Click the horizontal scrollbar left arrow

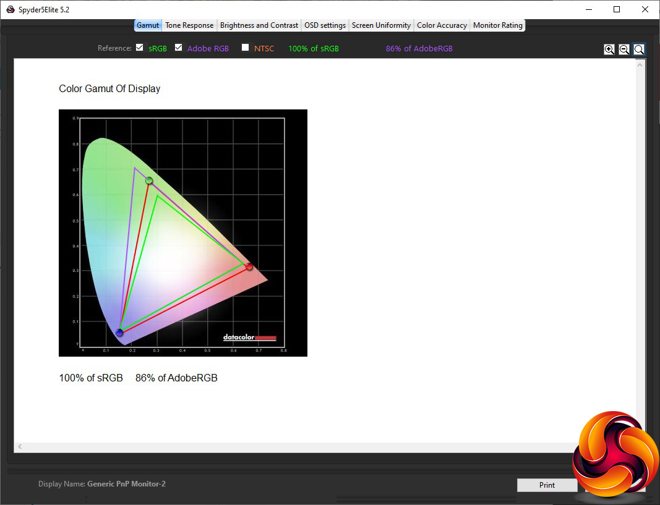tap(20, 446)
